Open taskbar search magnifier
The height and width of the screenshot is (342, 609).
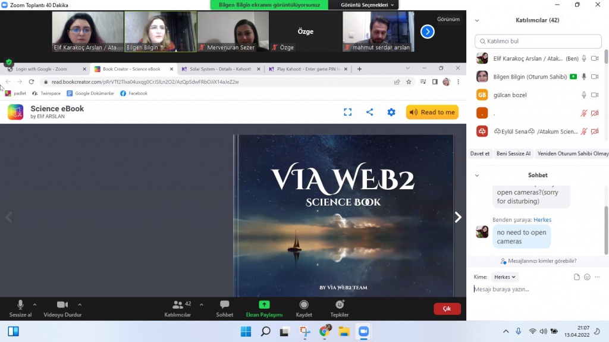coord(266,331)
